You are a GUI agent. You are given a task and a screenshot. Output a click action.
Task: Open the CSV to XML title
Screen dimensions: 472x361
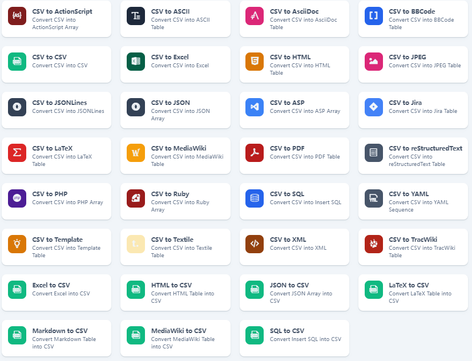click(288, 240)
